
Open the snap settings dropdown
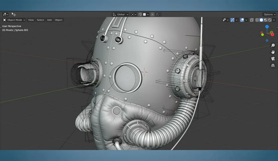click(146, 14)
